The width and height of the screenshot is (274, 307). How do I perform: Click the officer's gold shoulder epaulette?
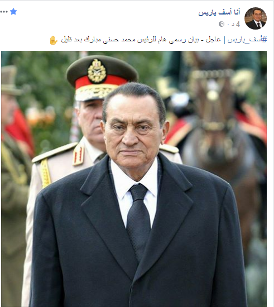[x=55, y=152]
